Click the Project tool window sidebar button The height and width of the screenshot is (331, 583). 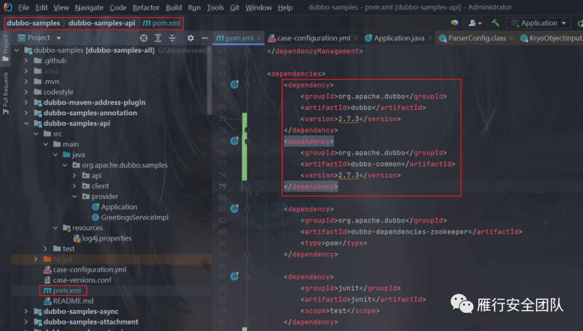[x=5, y=49]
